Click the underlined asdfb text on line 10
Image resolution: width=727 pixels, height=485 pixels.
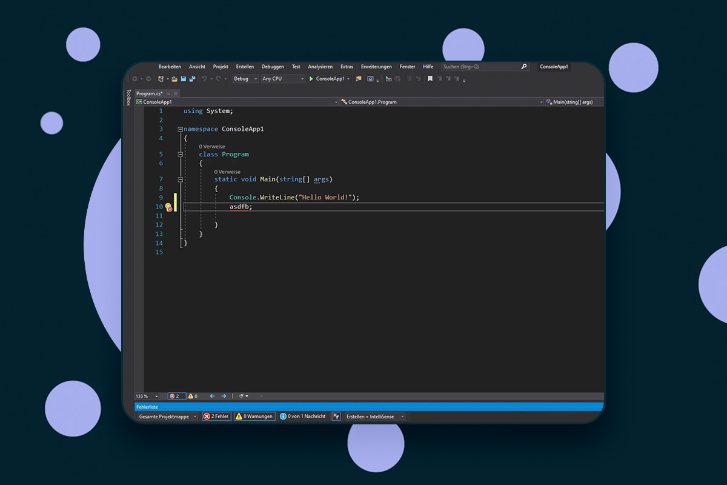[239, 207]
